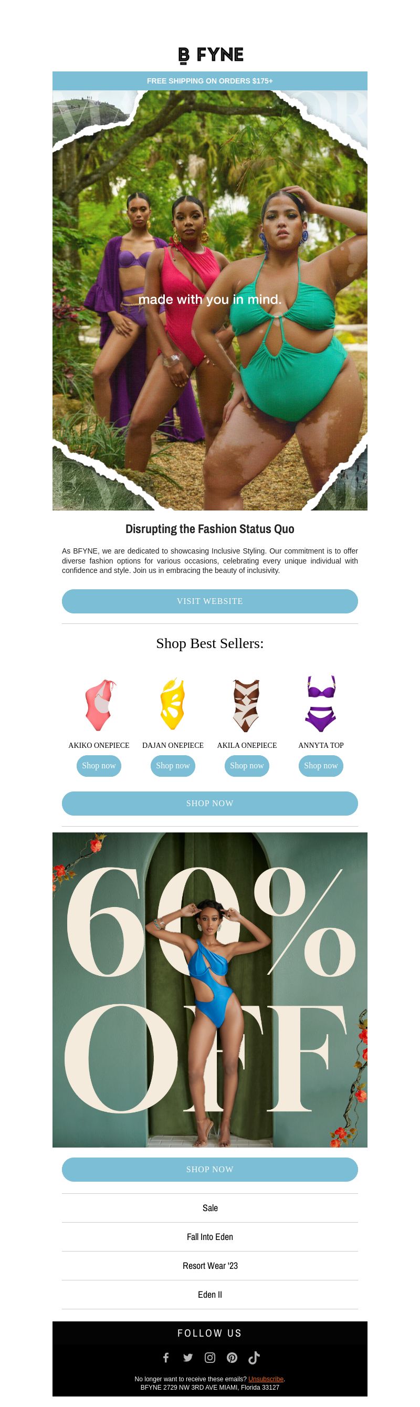This screenshot has width=420, height=1407.
Task: Click Shop now under Annyta Top
Action: pos(321,766)
